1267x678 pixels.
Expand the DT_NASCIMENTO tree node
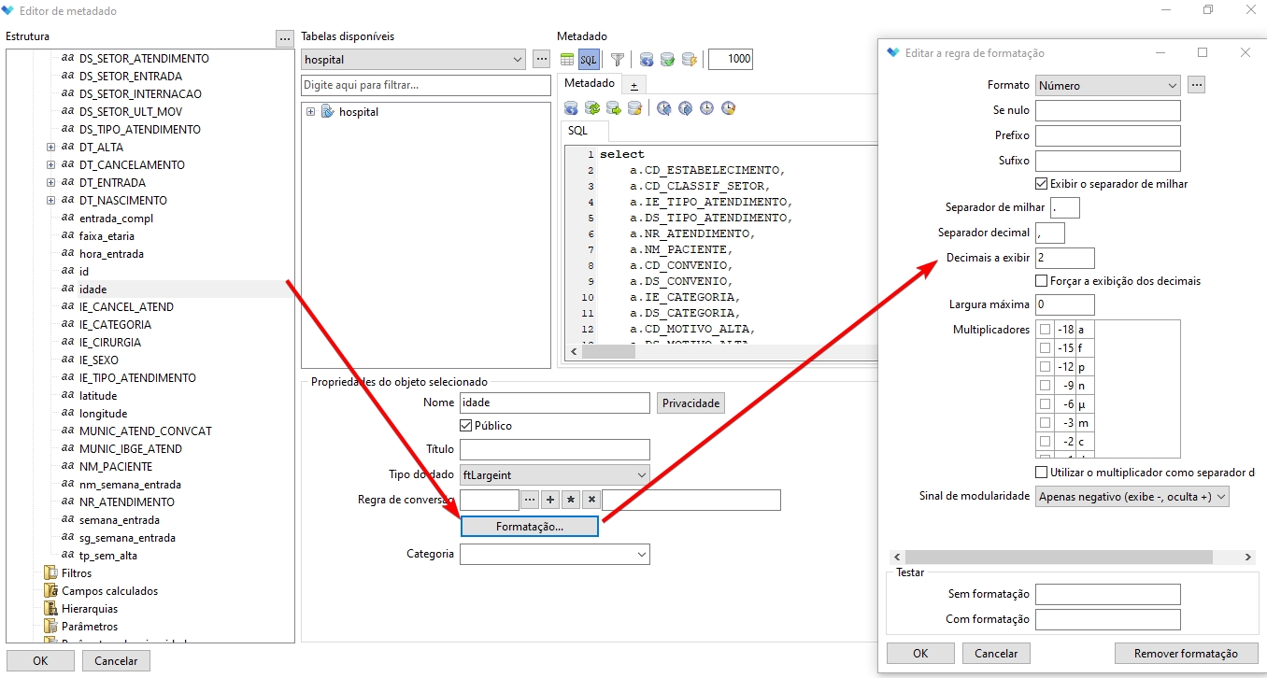51,201
